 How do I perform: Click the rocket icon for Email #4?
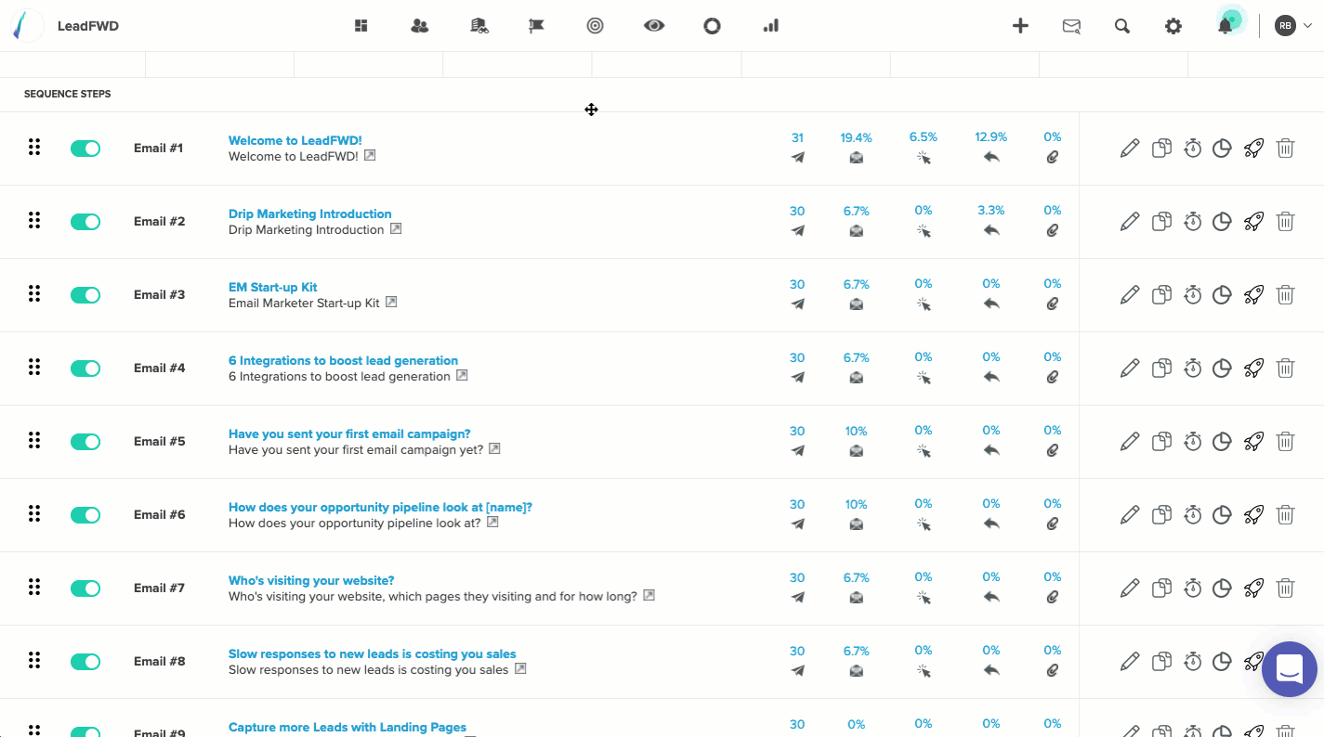coord(1253,368)
